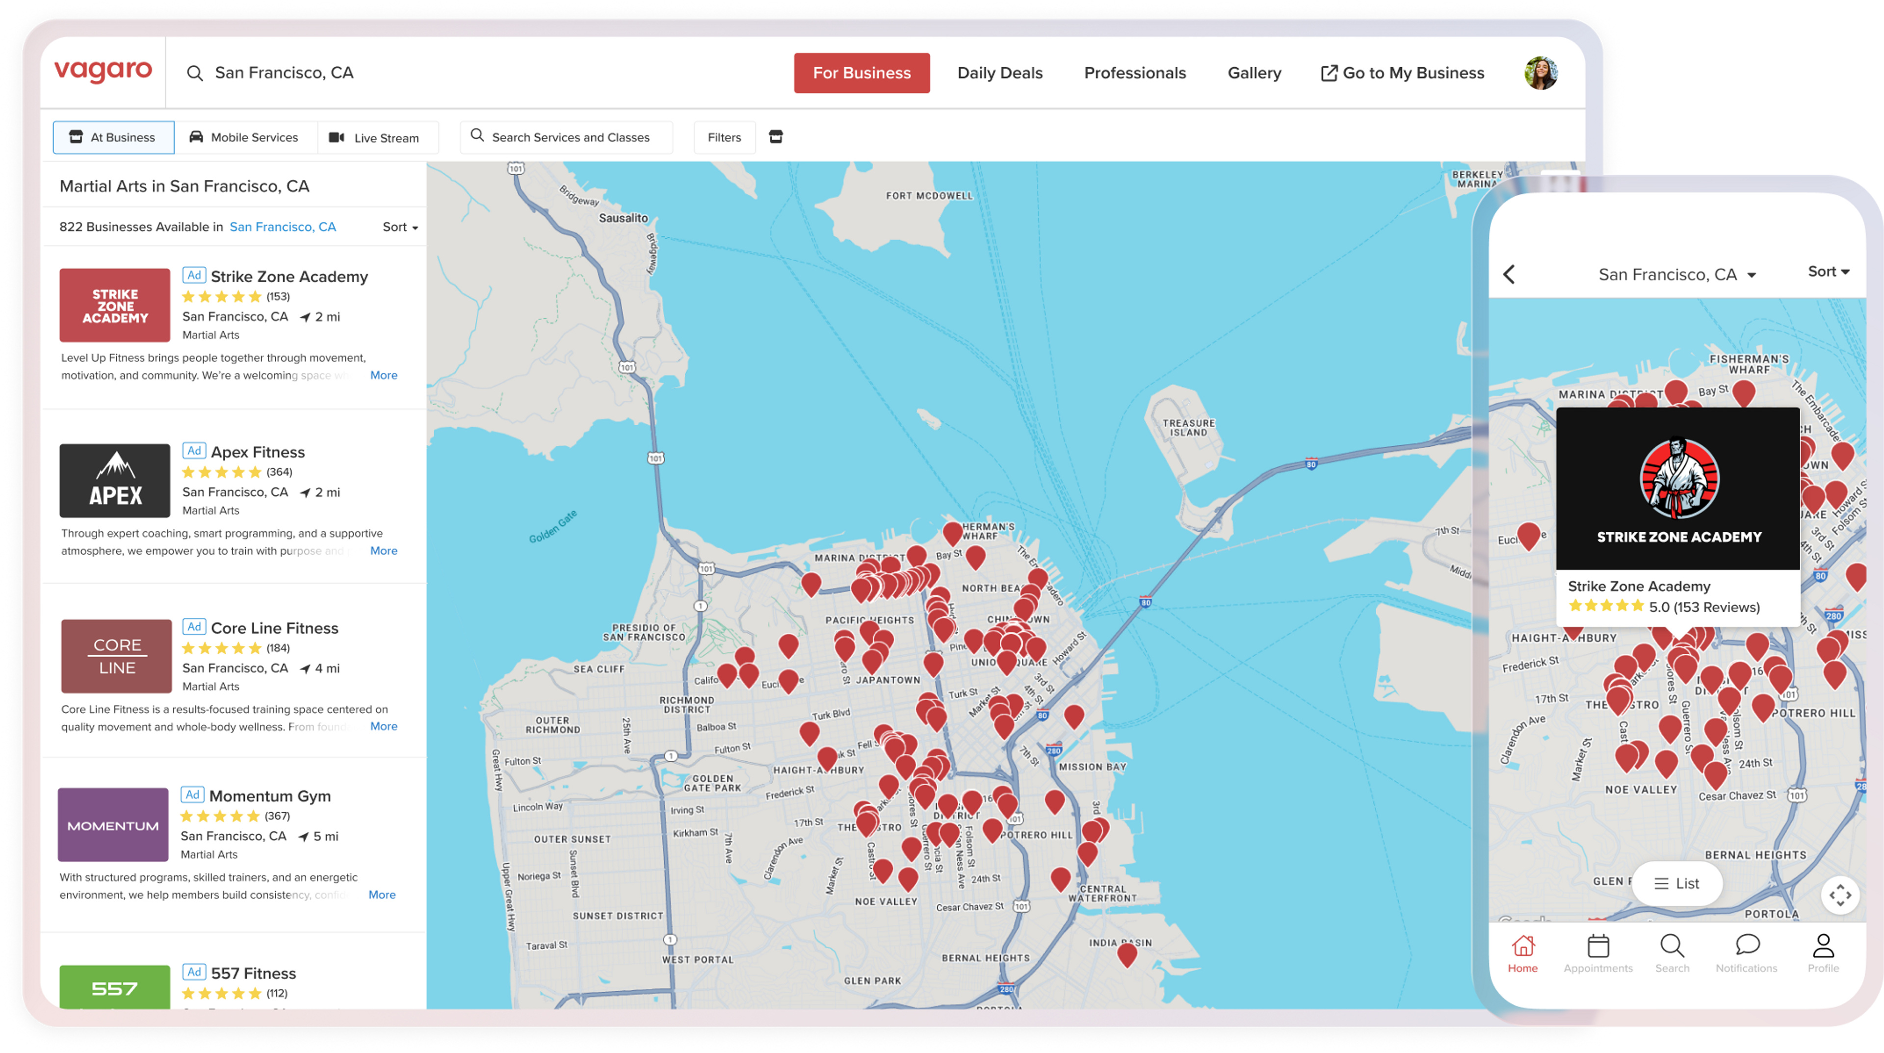Click the Momentum logo thumbnail

[x=113, y=824]
